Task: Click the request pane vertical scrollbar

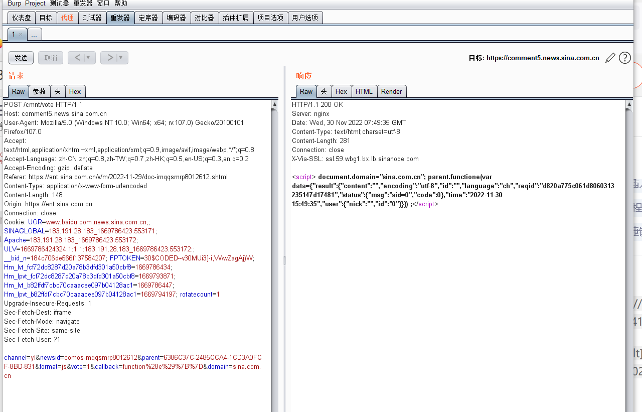Action: (x=274, y=260)
